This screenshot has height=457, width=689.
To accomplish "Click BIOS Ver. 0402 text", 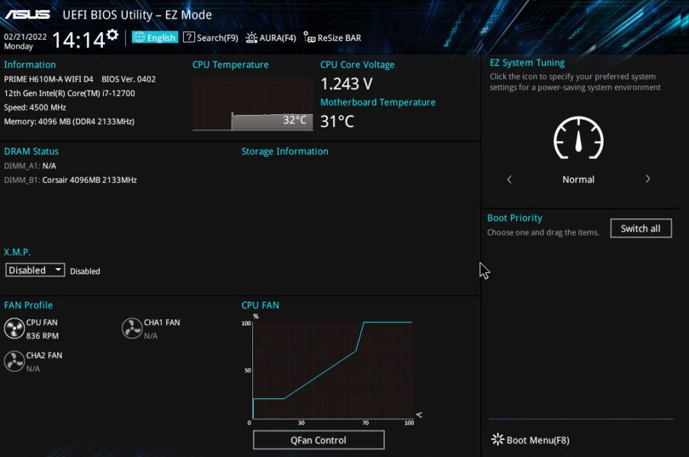I will click(x=128, y=79).
